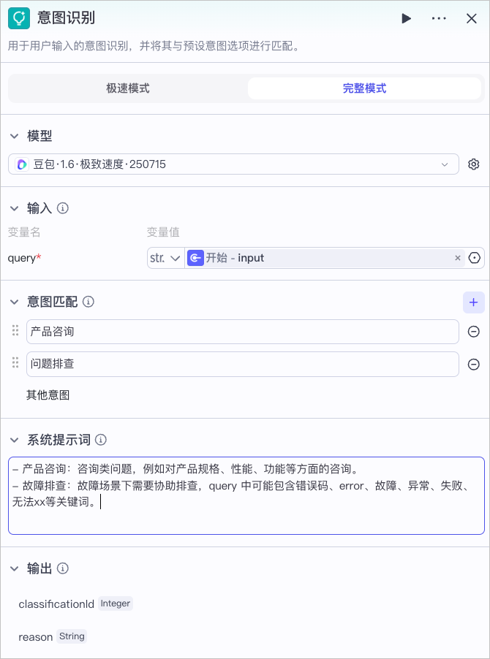Run the 意图识别 node with play icon
The image size is (490, 659).
click(x=406, y=19)
